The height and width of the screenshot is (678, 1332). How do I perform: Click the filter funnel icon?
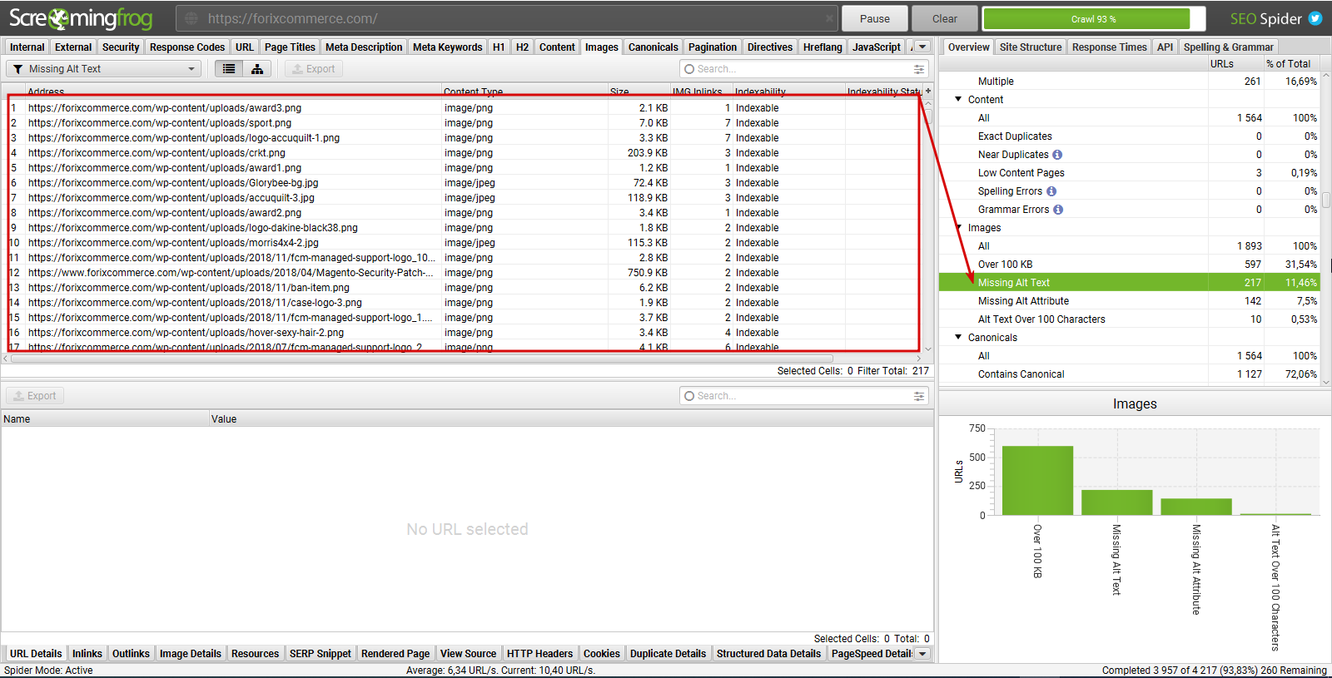pos(17,69)
